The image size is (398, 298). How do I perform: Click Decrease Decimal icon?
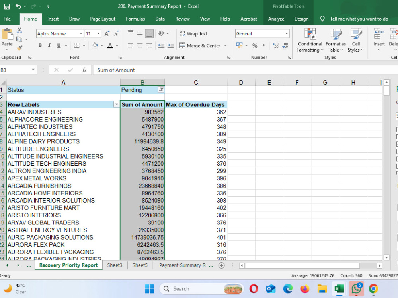285,45
